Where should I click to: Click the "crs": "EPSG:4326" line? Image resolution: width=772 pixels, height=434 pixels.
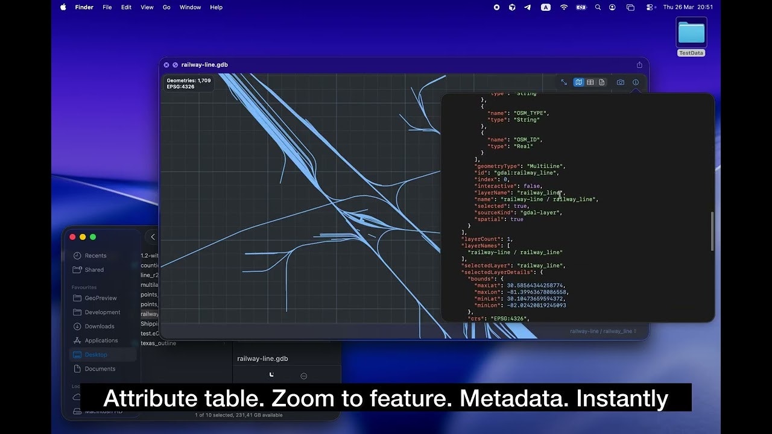(498, 318)
